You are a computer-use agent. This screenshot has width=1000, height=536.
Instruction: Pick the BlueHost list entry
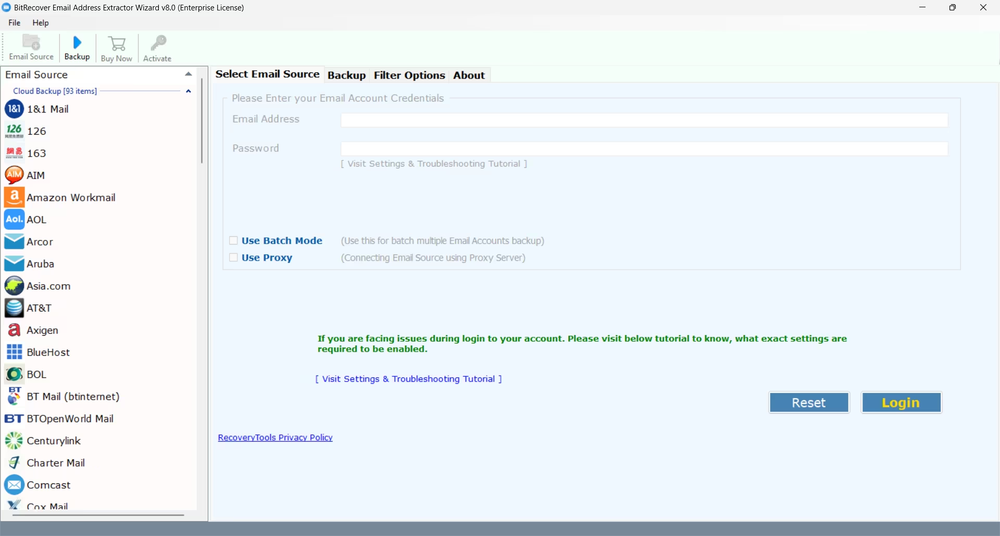click(x=48, y=352)
